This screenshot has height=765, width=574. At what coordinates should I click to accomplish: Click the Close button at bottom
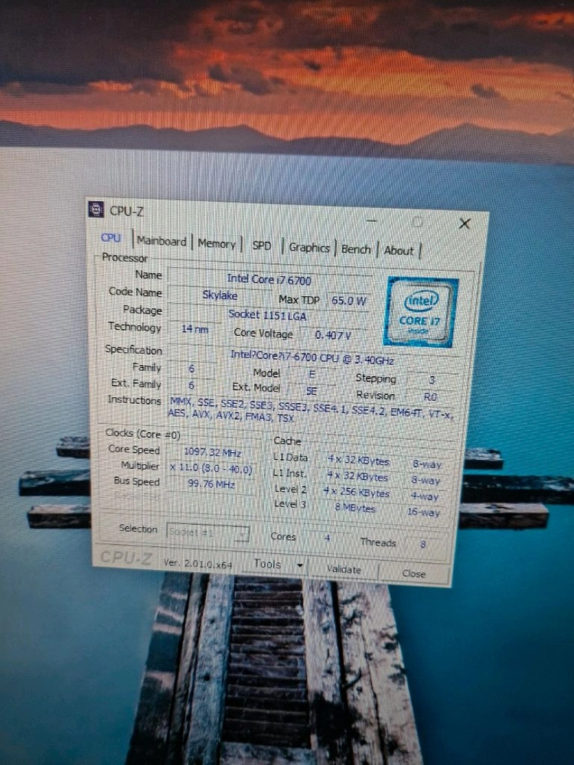click(x=414, y=574)
